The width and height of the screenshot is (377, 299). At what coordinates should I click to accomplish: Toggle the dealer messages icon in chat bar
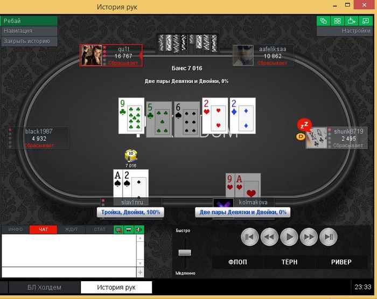click(x=129, y=230)
